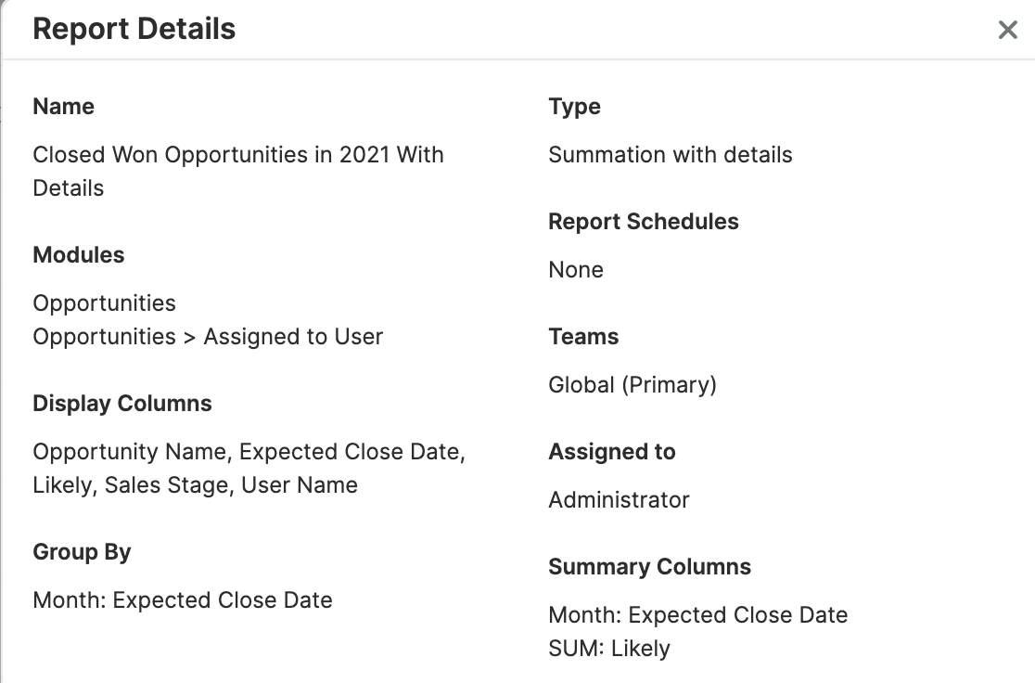Click the None value under Report Schedules
This screenshot has height=683, width=1035.
[576, 269]
